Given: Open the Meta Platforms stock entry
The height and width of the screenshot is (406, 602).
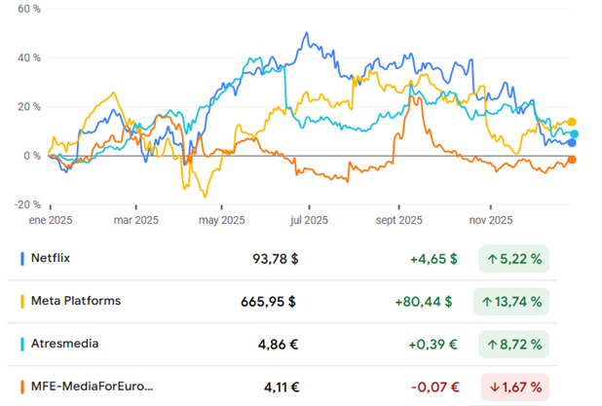Looking at the screenshot, I should [78, 301].
